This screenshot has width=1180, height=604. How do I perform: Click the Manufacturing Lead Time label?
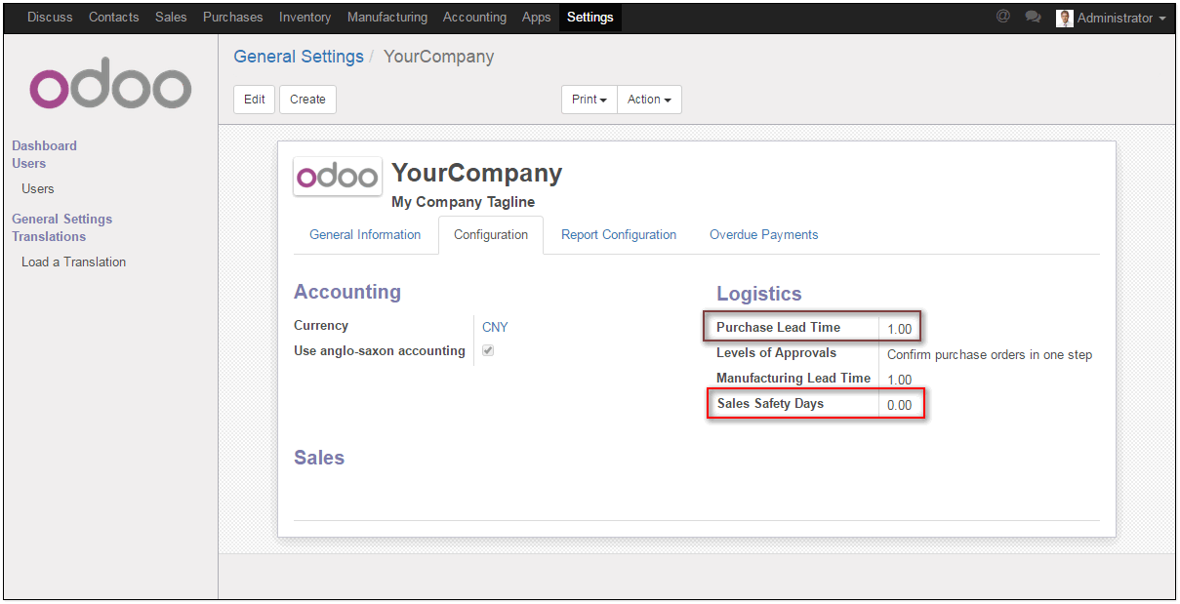tap(793, 378)
